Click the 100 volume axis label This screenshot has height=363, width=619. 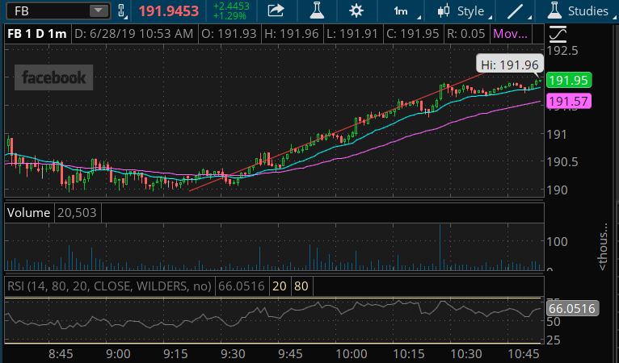tap(557, 241)
